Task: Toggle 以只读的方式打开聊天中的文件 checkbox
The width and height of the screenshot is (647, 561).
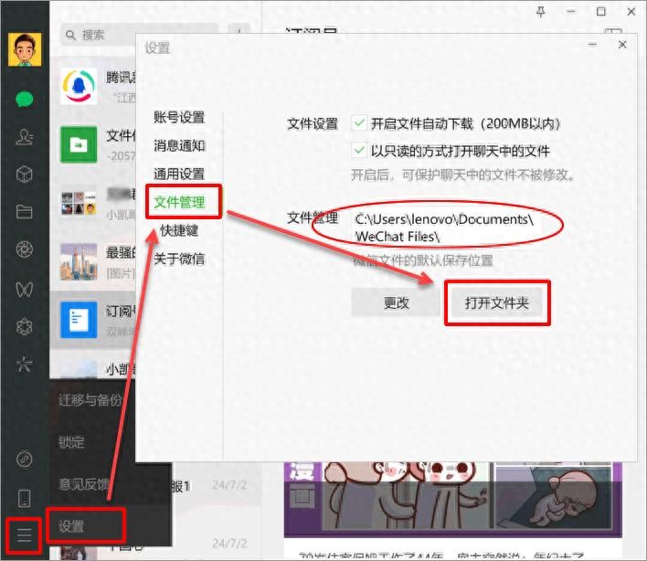Action: (x=360, y=151)
